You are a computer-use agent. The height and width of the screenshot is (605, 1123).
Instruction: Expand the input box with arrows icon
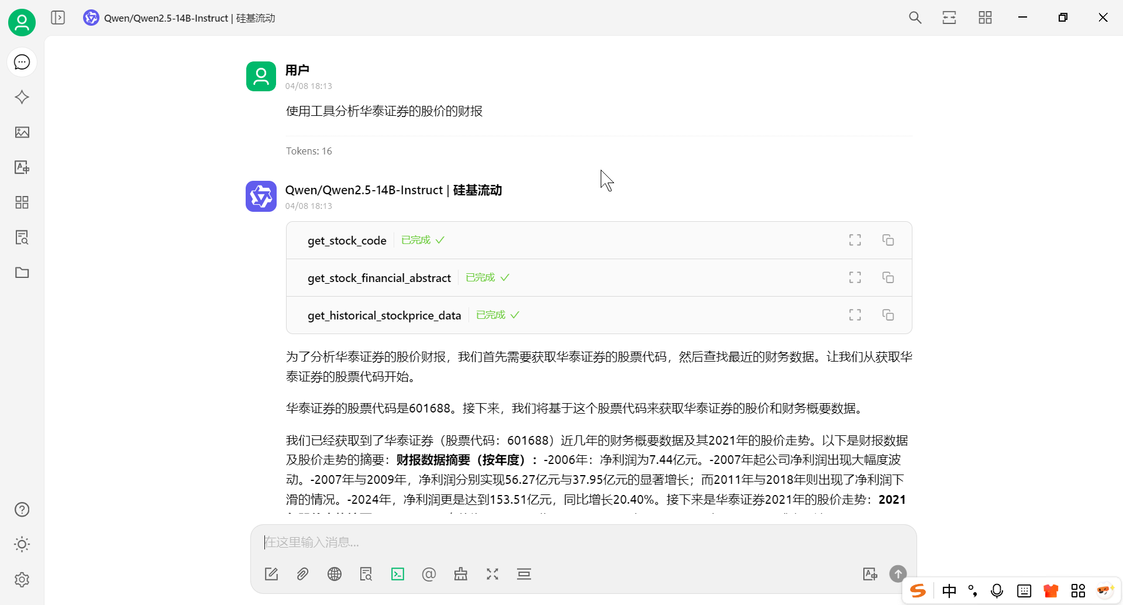pos(492,574)
